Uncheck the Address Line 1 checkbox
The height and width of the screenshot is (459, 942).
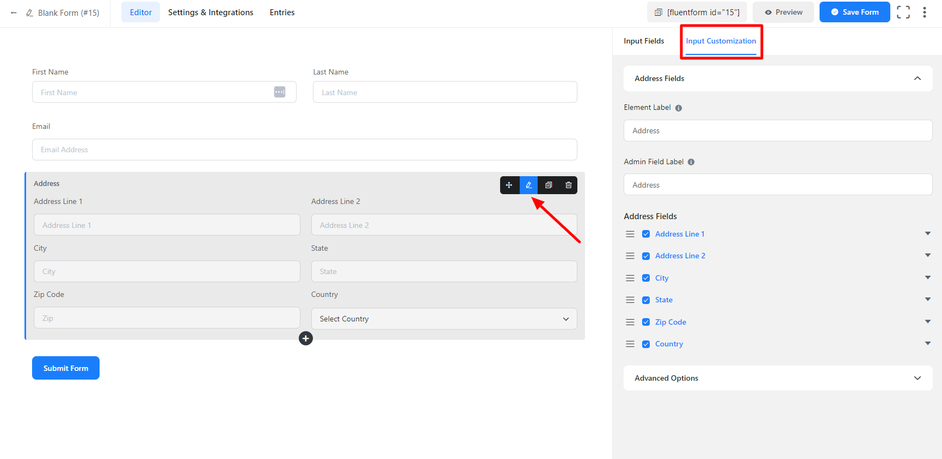646,234
